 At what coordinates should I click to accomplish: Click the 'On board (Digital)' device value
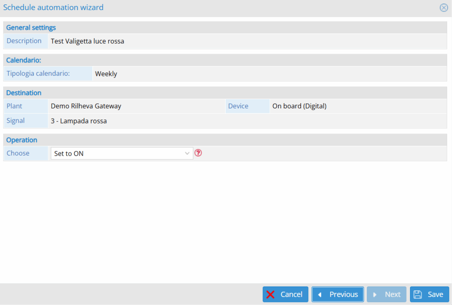pos(299,106)
